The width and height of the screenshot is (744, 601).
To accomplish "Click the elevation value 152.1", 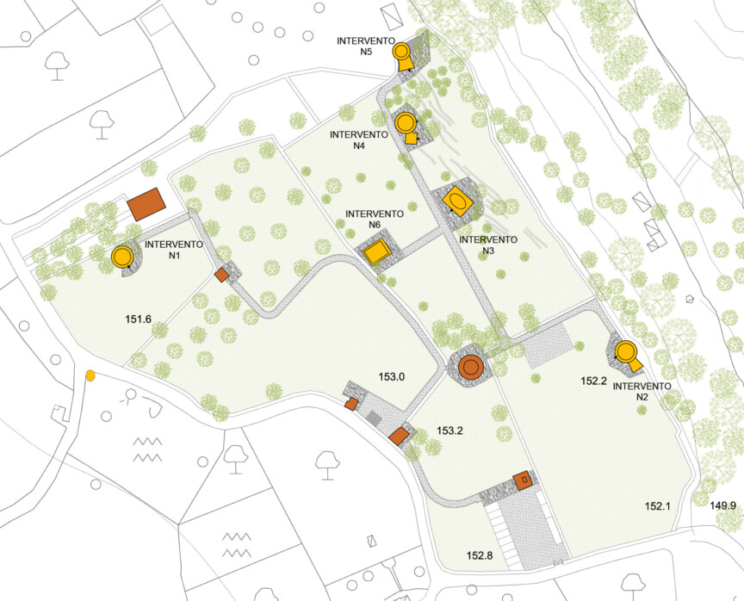I will tap(658, 506).
